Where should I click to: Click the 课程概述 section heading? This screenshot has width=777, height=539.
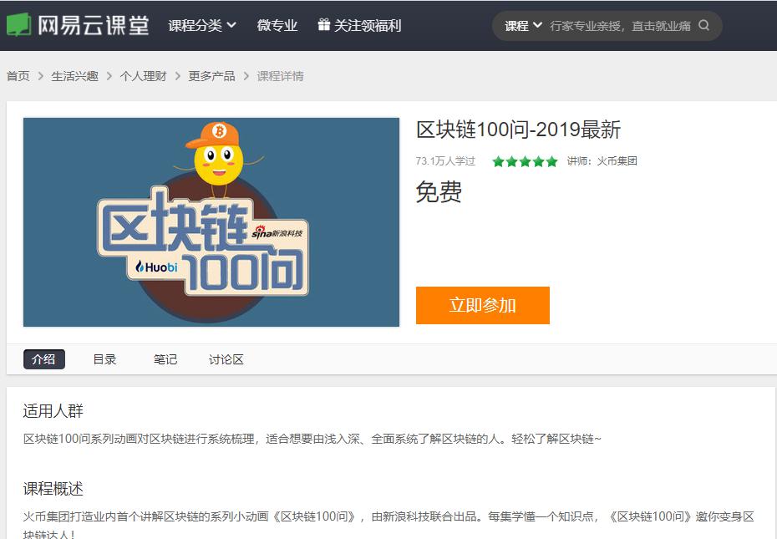coord(53,489)
